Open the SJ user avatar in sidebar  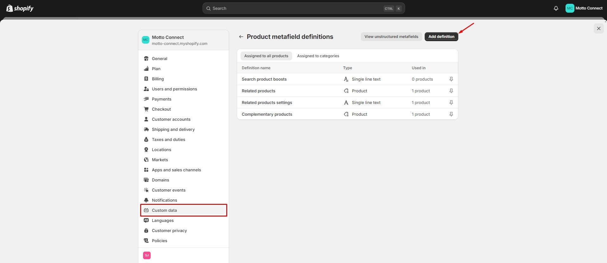point(147,255)
